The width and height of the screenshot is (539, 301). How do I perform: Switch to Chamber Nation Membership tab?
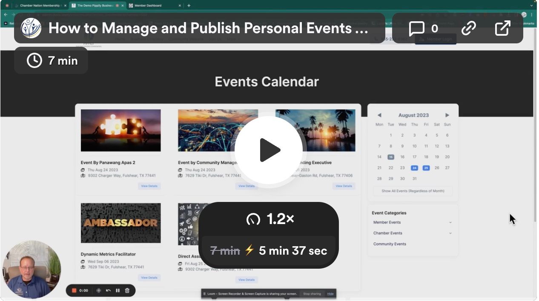tap(40, 6)
